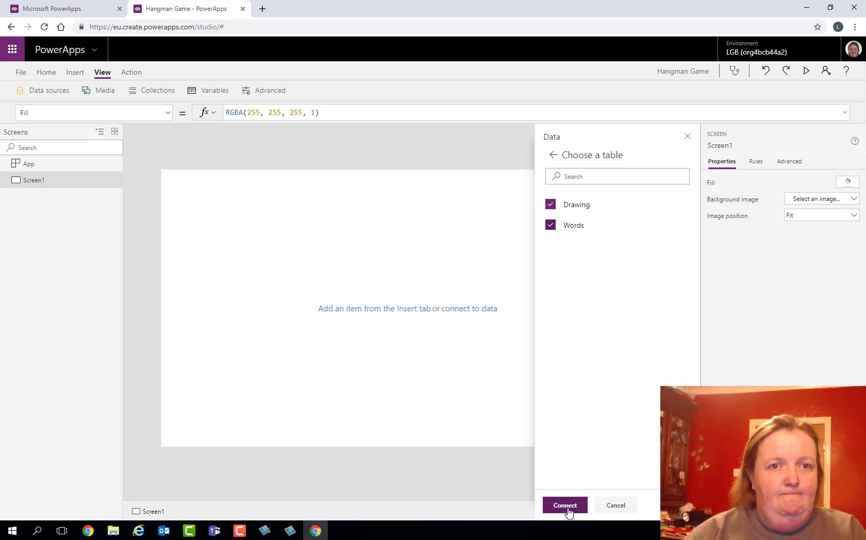Screen dimensions: 866x540
Task: Open Chrome menu with three dots
Action: tap(855, 27)
